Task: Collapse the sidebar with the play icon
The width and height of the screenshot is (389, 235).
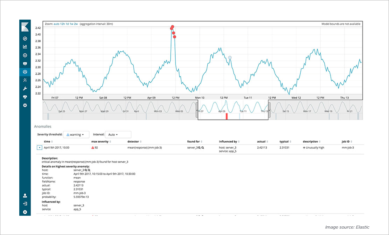Action: click(x=25, y=212)
